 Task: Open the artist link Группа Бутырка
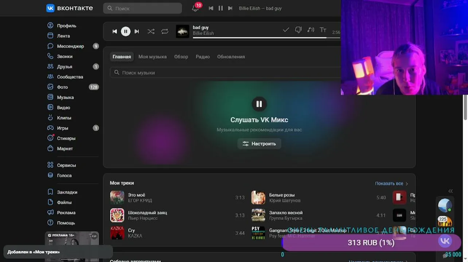tap(286, 218)
